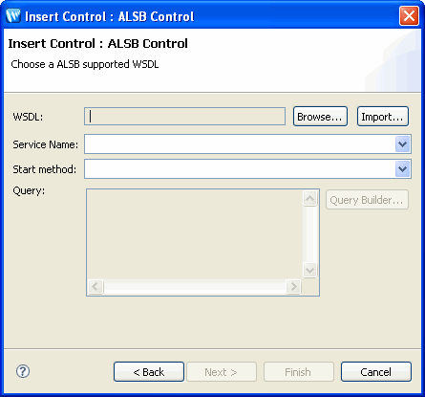
Task: Click the 'Query:' label
Action: (x=29, y=191)
